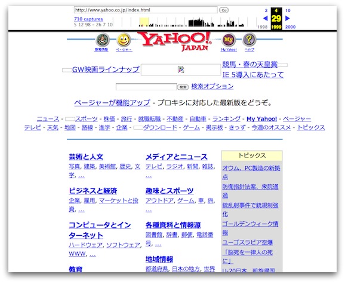Click ソフトウェア link
Screen dimensions: 345x283
tap(123, 245)
